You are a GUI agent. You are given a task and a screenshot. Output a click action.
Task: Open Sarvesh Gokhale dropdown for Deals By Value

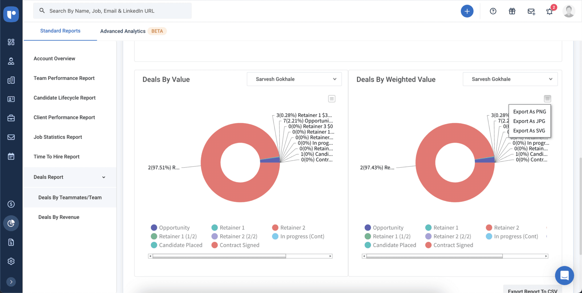pyautogui.click(x=294, y=79)
